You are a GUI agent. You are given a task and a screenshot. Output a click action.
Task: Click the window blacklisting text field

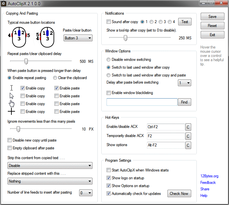[142, 102]
